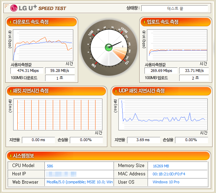Click the LG U+ logo icon

tap(14, 8)
